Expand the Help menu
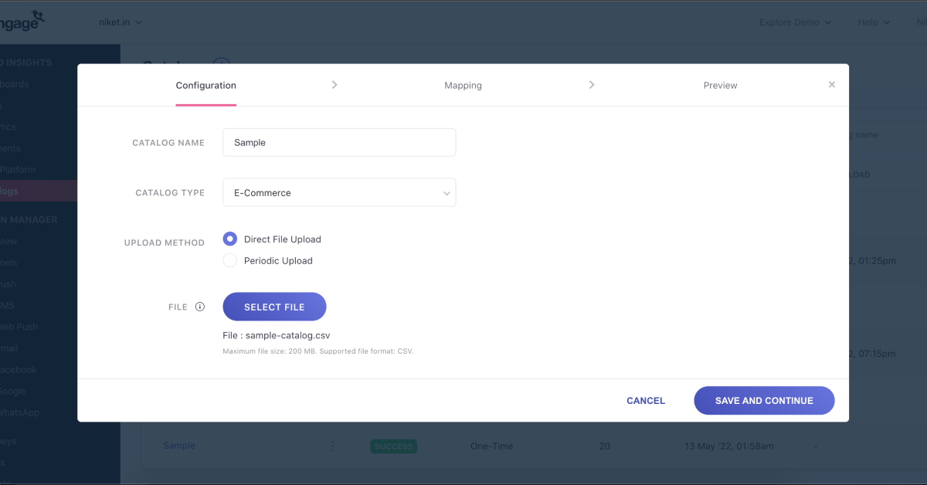The image size is (927, 485). [874, 22]
